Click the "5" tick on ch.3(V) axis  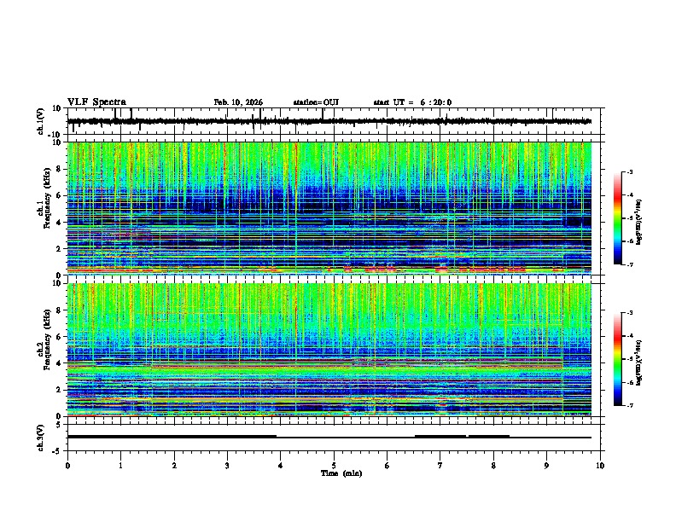(59, 425)
